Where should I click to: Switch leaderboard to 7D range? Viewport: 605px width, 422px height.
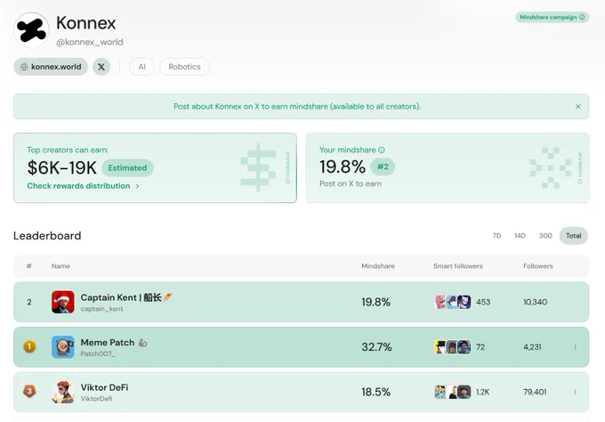pyautogui.click(x=496, y=236)
